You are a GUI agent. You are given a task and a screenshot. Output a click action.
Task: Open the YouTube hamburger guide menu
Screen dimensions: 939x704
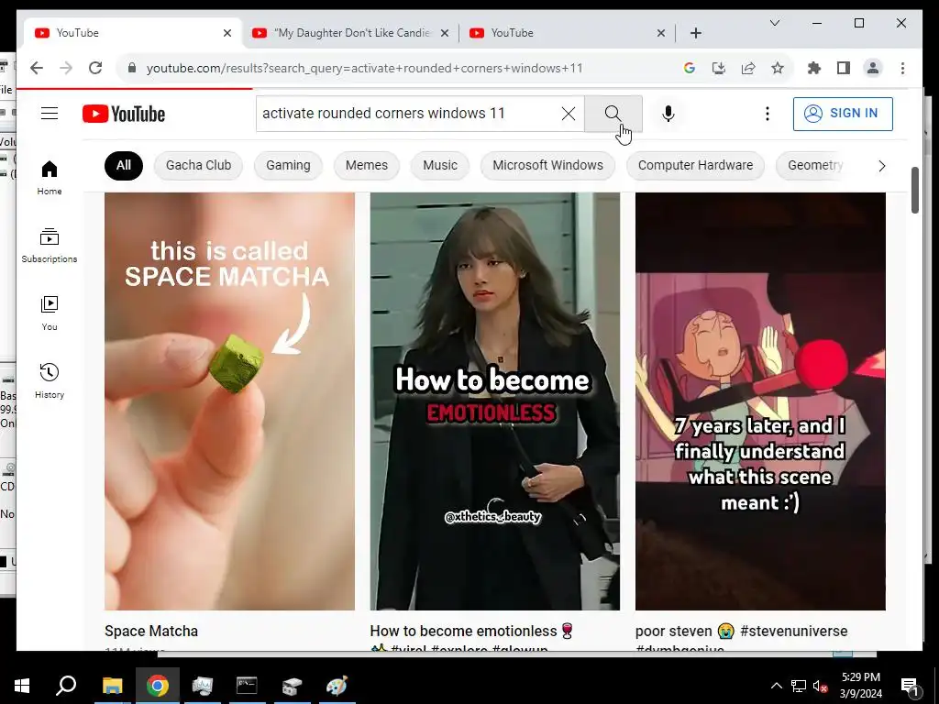pos(50,113)
